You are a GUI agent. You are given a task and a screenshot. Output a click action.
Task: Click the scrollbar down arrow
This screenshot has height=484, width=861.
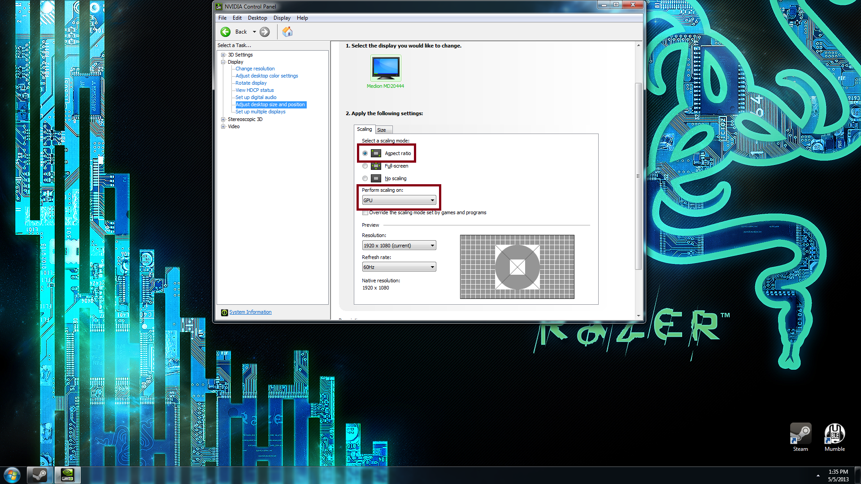click(639, 316)
